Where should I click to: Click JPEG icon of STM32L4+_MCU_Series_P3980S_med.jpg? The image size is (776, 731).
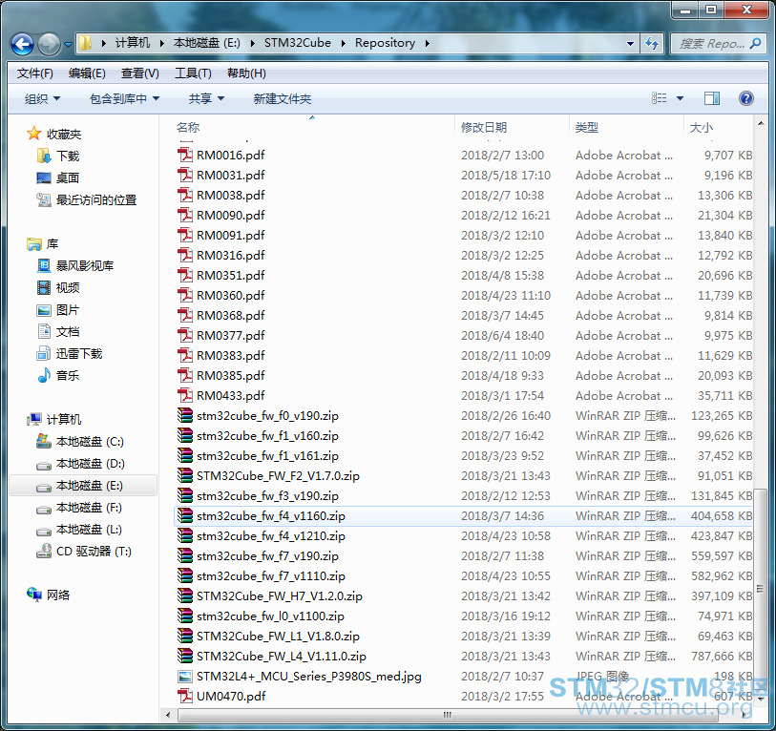pyautogui.click(x=185, y=676)
